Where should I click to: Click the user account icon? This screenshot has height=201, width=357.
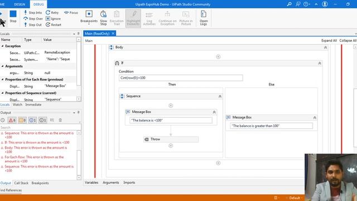(325, 4)
